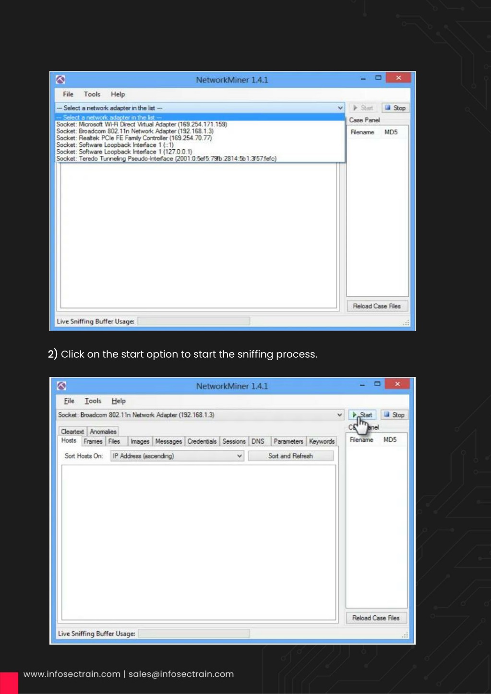491x694 pixels.
Task: View the Credentials tab
Action: click(202, 441)
